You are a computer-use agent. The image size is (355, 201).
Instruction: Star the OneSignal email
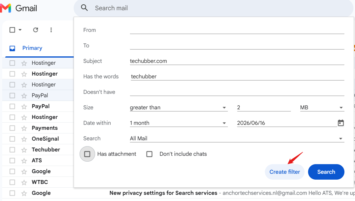pyautogui.click(x=24, y=139)
